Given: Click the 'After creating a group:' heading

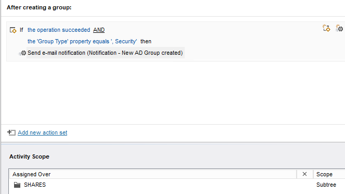Looking at the screenshot, I should point(39,7).
